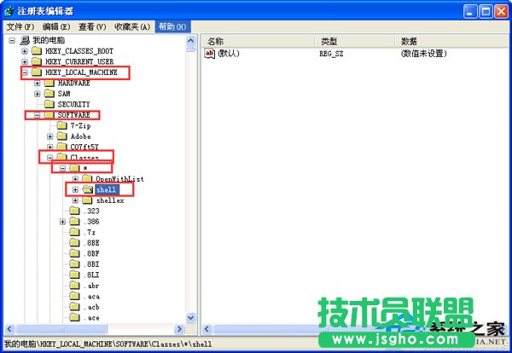Minimize the Registry Editor window

click(x=470, y=12)
